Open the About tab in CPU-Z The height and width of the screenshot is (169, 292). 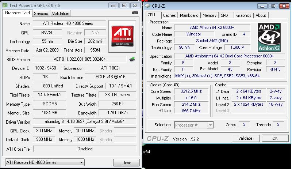261,15
